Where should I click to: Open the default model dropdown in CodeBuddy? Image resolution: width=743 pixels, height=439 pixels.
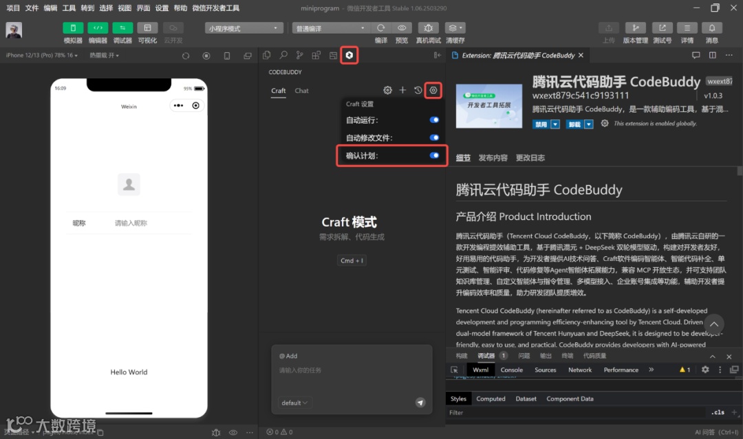click(294, 403)
